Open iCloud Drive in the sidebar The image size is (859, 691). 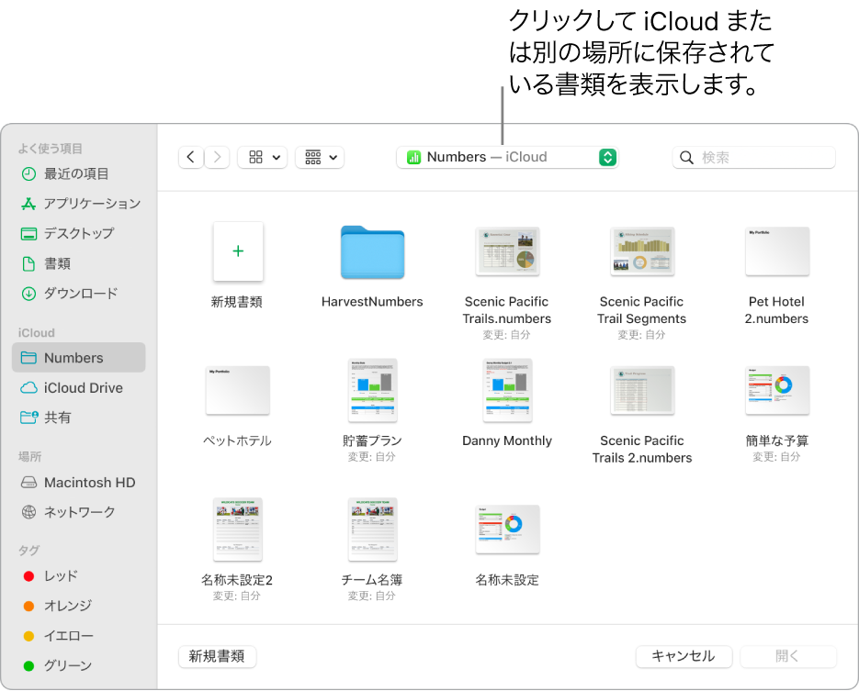click(78, 388)
